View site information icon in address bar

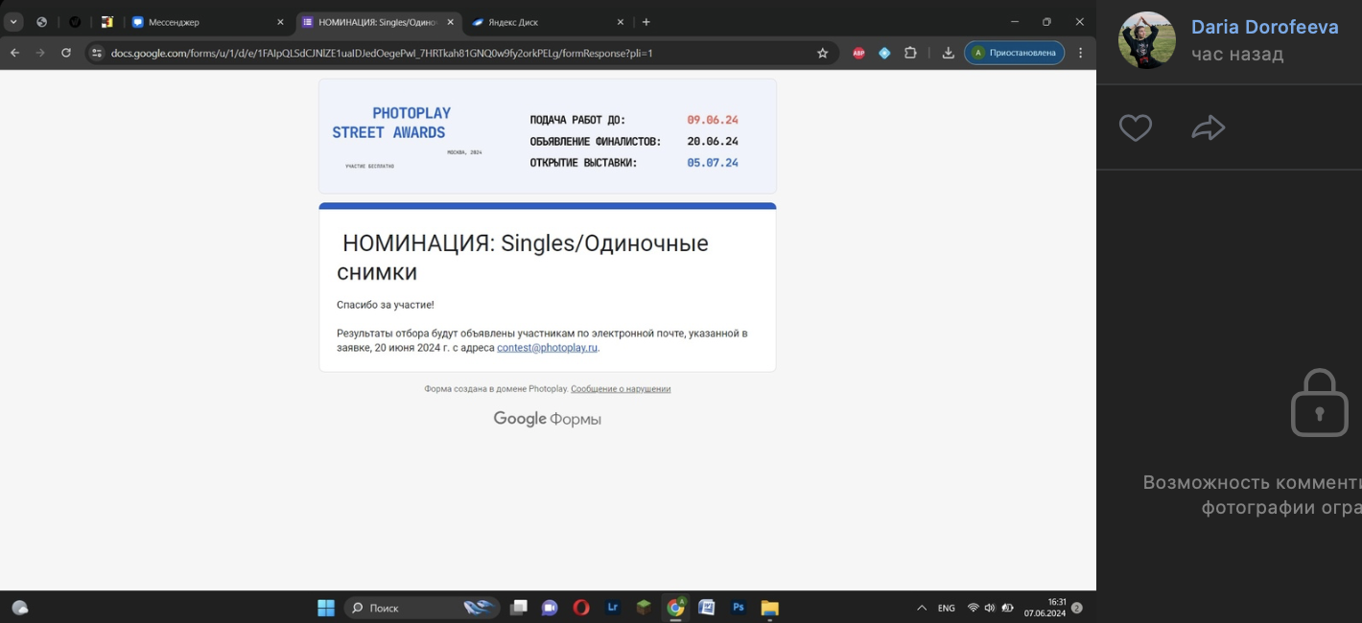click(x=96, y=53)
